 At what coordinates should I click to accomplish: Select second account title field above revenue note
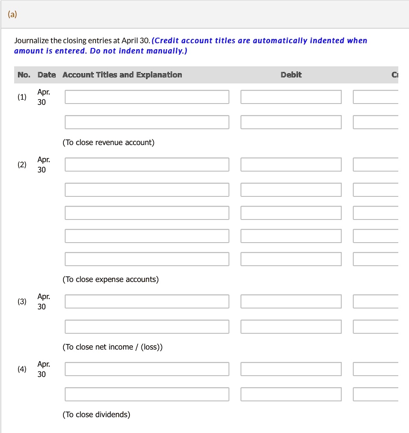pyautogui.click(x=147, y=122)
